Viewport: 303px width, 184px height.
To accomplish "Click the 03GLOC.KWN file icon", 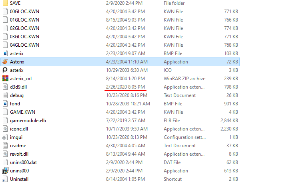I will [x=5, y=37].
